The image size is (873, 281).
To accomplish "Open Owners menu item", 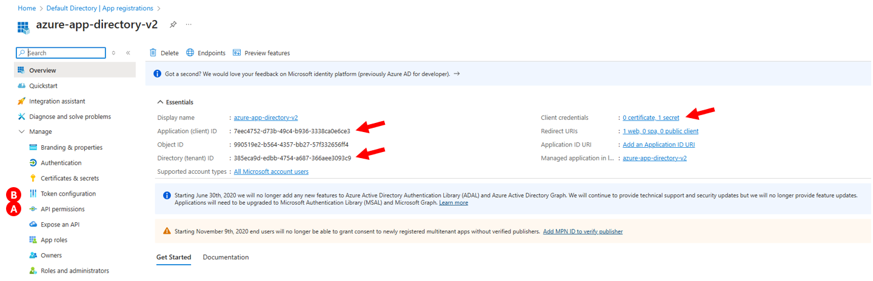I will [51, 256].
